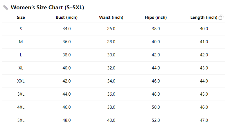Click the Length (inch) header text
This screenshot has width=230, height=134.
(x=204, y=17)
